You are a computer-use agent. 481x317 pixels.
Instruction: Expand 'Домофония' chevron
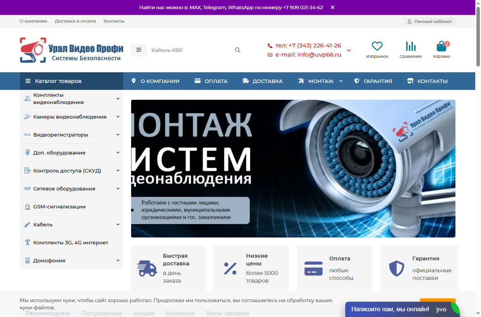click(x=118, y=260)
